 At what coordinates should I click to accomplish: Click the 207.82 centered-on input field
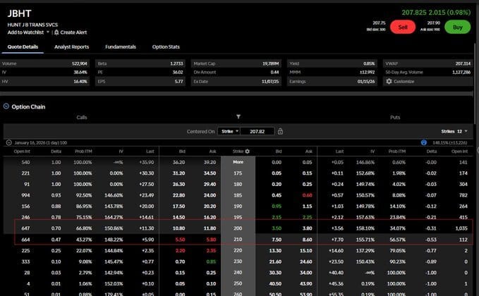click(257, 131)
